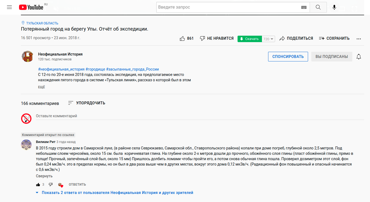Download the video with Скачать button

tap(250, 39)
